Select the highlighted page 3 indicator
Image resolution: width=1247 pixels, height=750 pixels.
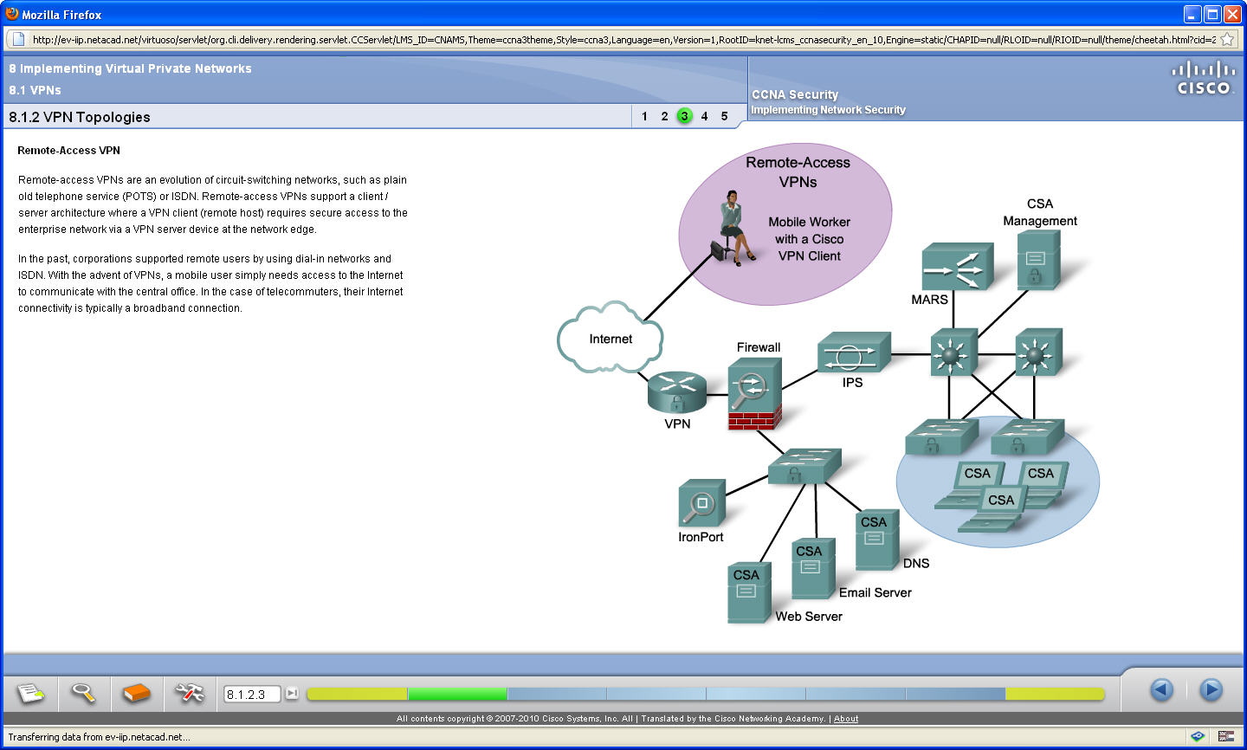point(684,116)
